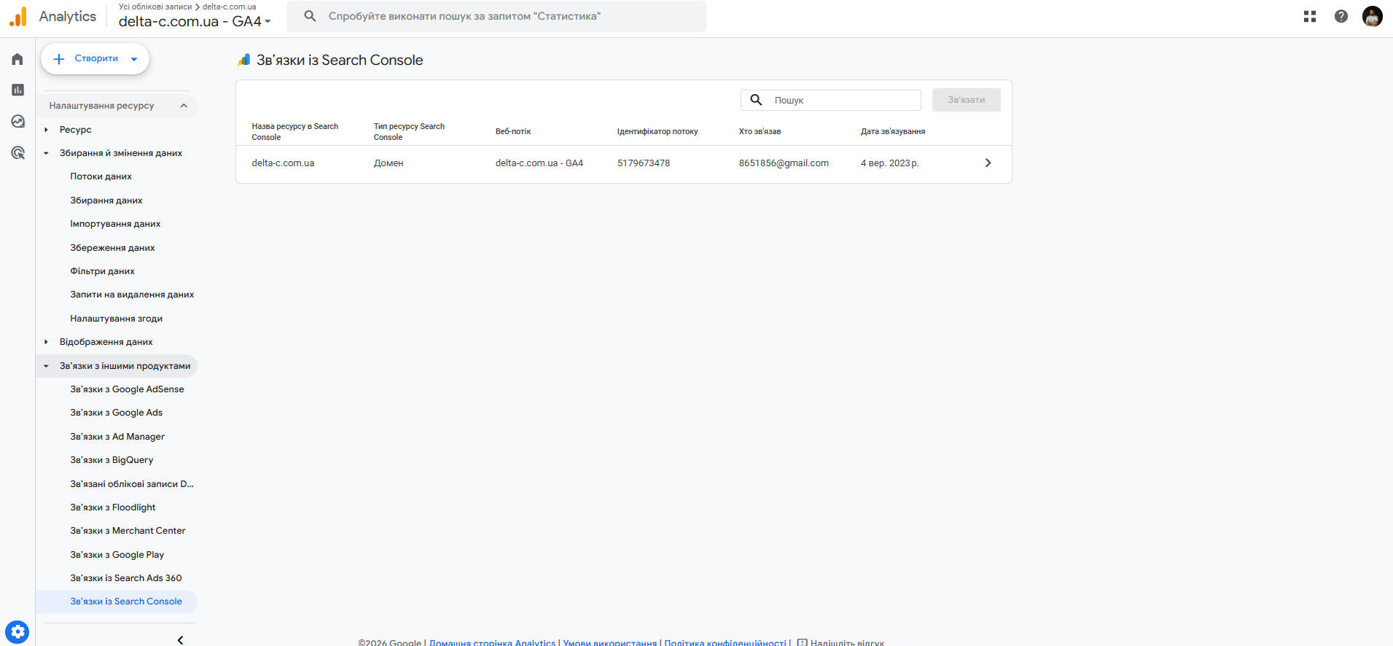The height and width of the screenshot is (646, 1393).
Task: Click the Створити button label
Action: pyautogui.click(x=96, y=58)
